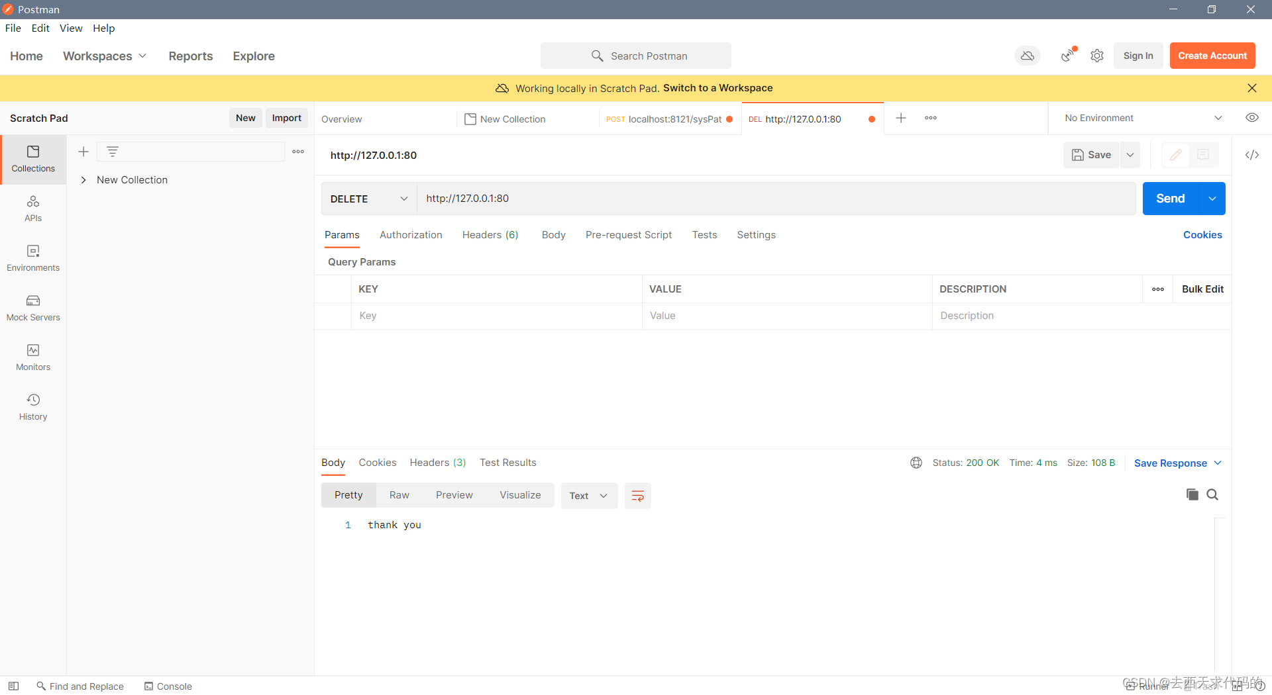Image resolution: width=1272 pixels, height=695 pixels.
Task: Open the Save options dropdown arrow
Action: [1130, 155]
